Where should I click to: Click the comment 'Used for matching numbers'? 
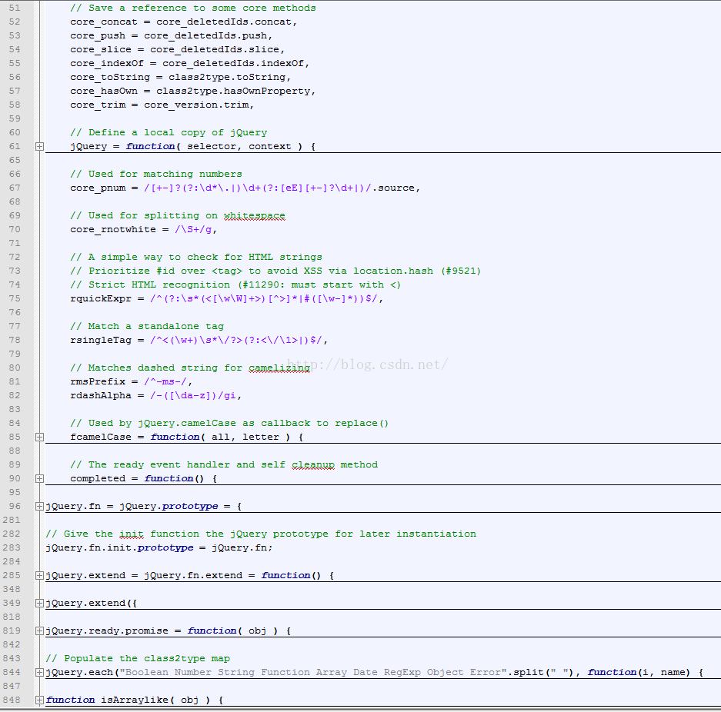pos(165,174)
